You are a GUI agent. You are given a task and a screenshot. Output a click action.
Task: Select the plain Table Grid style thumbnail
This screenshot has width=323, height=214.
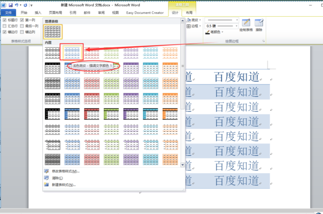click(x=53, y=32)
